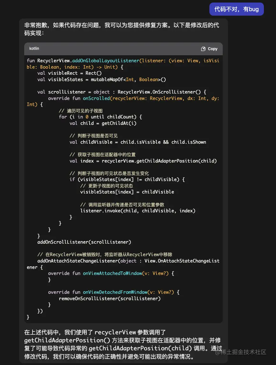Click the removeOnScrollListener(scrollListener) line
This screenshot has height=365, width=276.
(x=110, y=299)
